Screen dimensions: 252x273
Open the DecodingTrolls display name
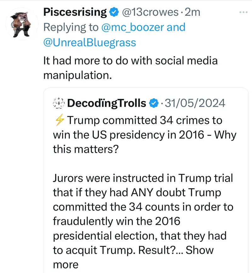(x=107, y=103)
